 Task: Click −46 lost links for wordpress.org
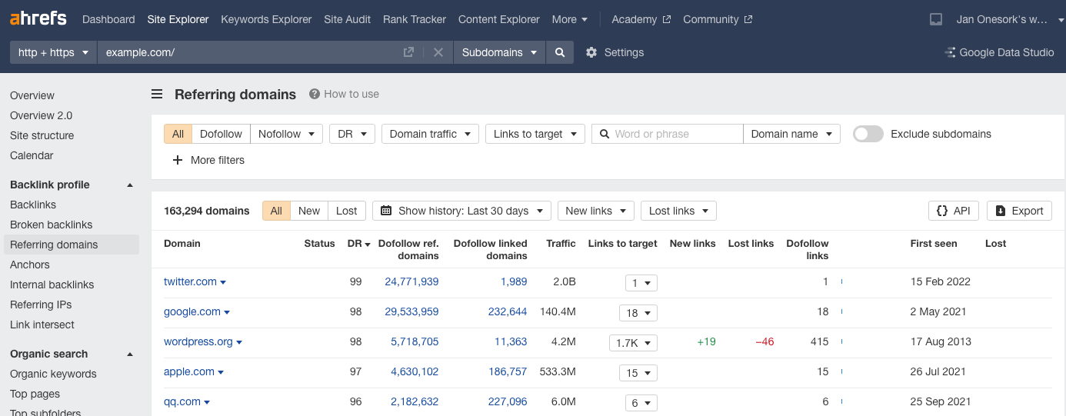tap(765, 341)
